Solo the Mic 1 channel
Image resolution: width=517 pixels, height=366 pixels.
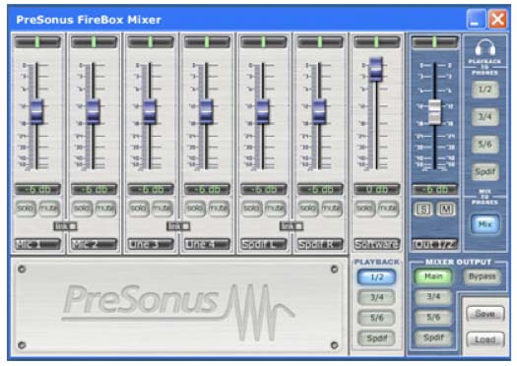26,209
